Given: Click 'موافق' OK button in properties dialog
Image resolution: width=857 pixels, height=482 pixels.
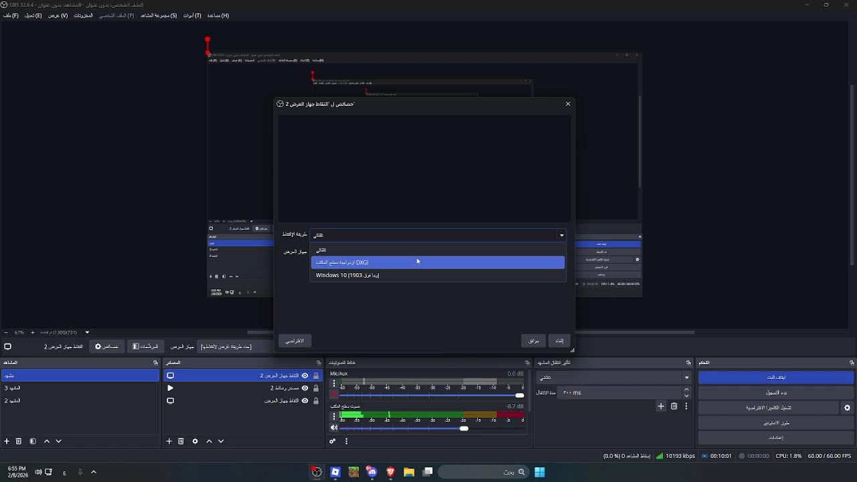Looking at the screenshot, I should click(533, 341).
